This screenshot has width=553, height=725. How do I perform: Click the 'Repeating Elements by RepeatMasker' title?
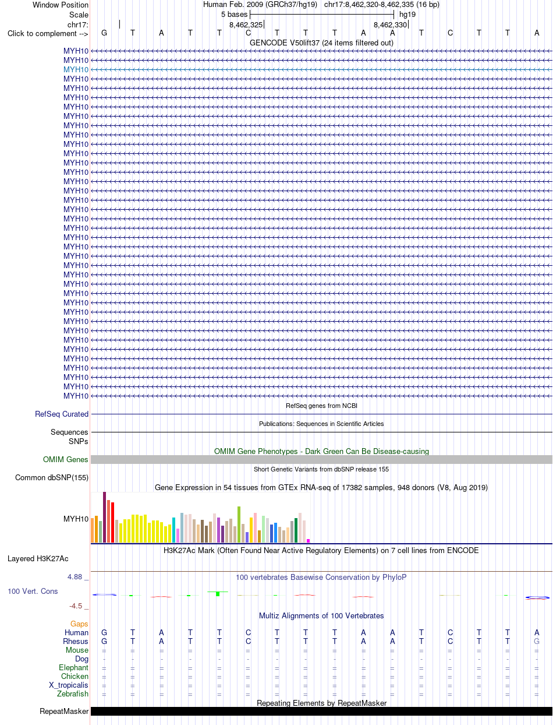click(321, 703)
